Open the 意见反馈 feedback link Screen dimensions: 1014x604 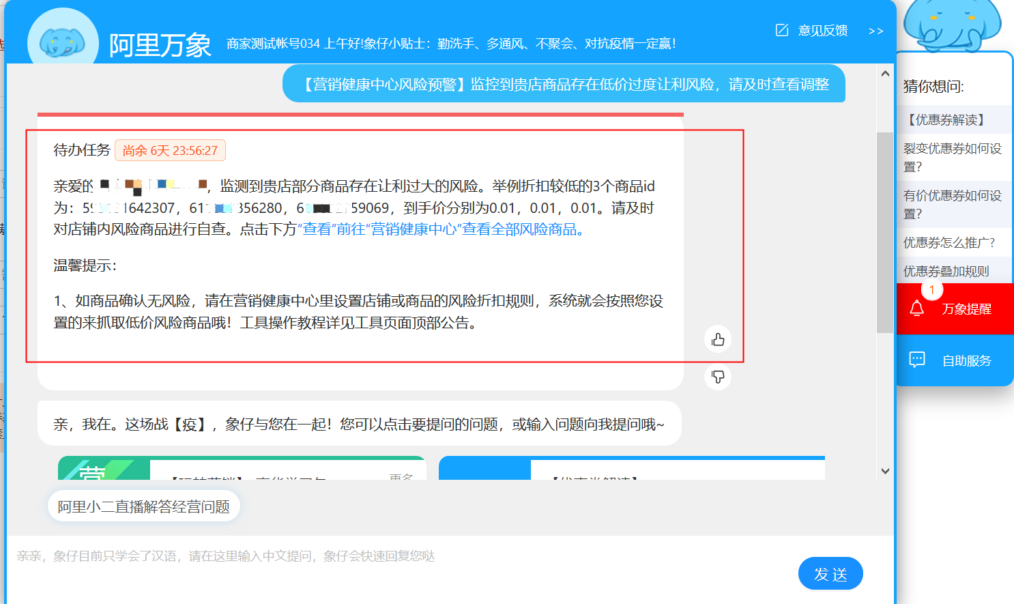823,31
